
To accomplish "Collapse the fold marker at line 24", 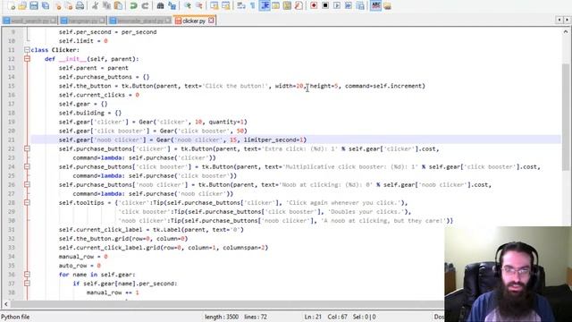I will tap(27, 166).
